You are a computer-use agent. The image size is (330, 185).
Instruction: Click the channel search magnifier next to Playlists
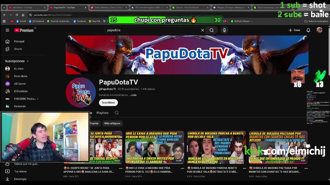tap(117, 113)
